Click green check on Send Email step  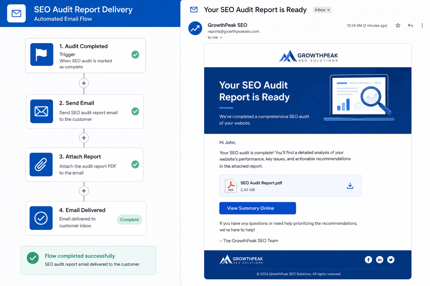pos(135,111)
